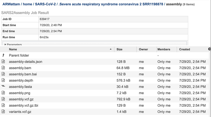Screen dimensions: 211x117
Task: Click the assembly.bam file icon
Action: [3, 68]
